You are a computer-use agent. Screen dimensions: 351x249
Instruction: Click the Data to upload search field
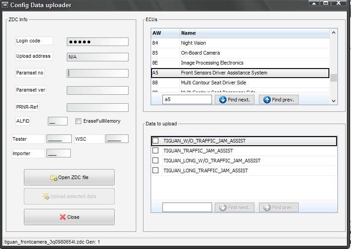[x=187, y=207]
